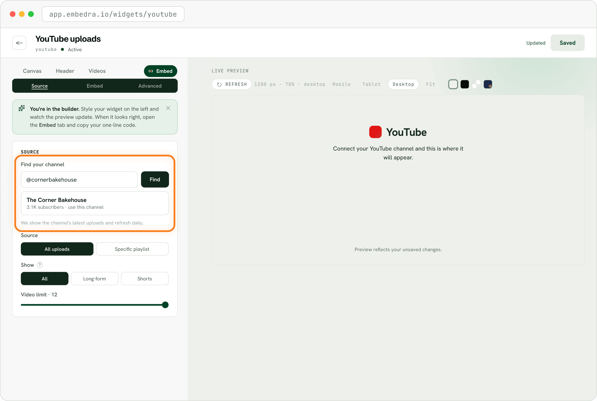Select All uploads source option
The height and width of the screenshot is (401, 597).
tap(57, 249)
